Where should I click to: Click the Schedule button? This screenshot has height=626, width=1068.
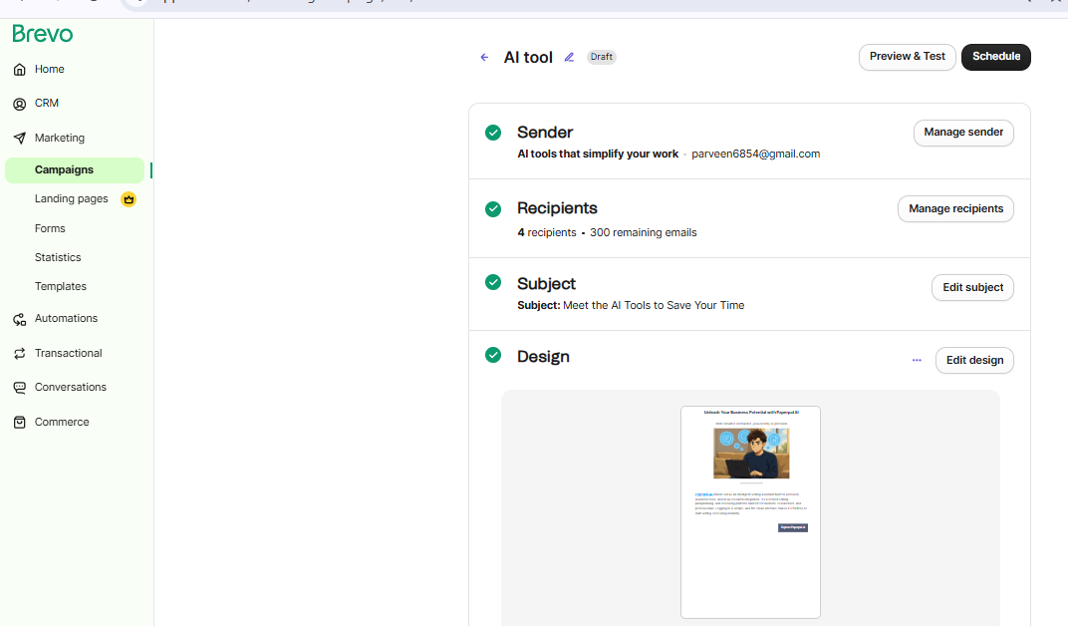tap(995, 57)
